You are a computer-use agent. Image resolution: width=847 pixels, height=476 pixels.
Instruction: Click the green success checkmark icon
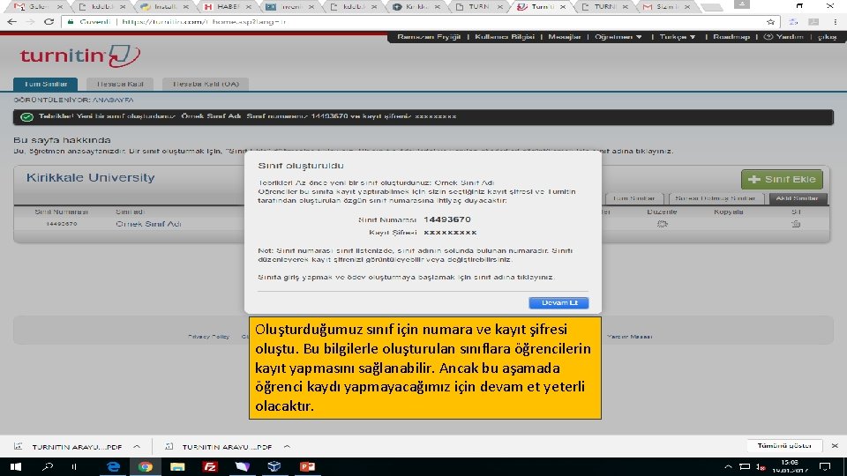point(26,116)
